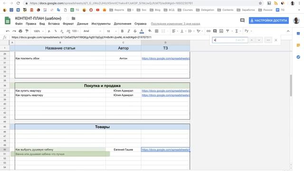Click the formula bar URL text
The width and height of the screenshot is (304, 171).
pyautogui.click(x=81, y=37)
